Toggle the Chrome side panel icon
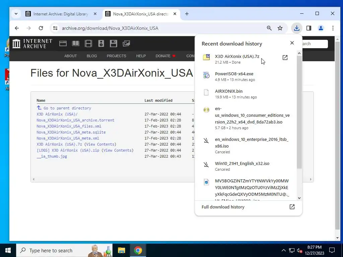This screenshot has height=257, width=343. point(308,28)
